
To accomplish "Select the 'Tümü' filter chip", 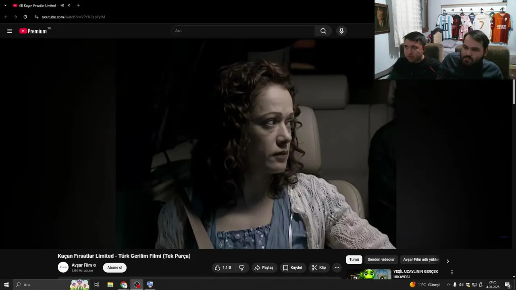I will click(354, 260).
